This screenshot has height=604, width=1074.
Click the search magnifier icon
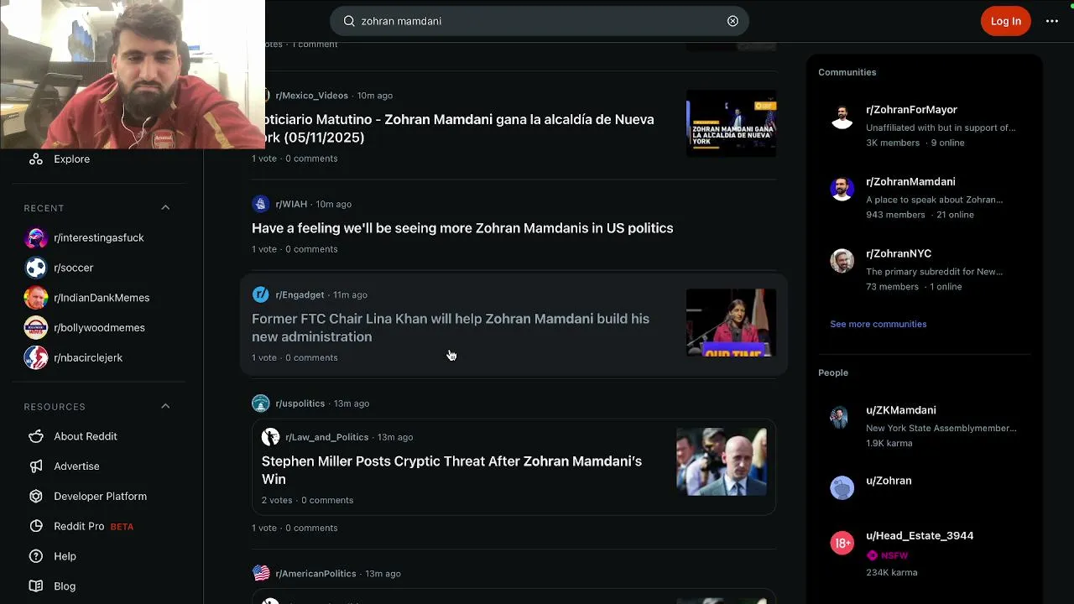tap(349, 21)
